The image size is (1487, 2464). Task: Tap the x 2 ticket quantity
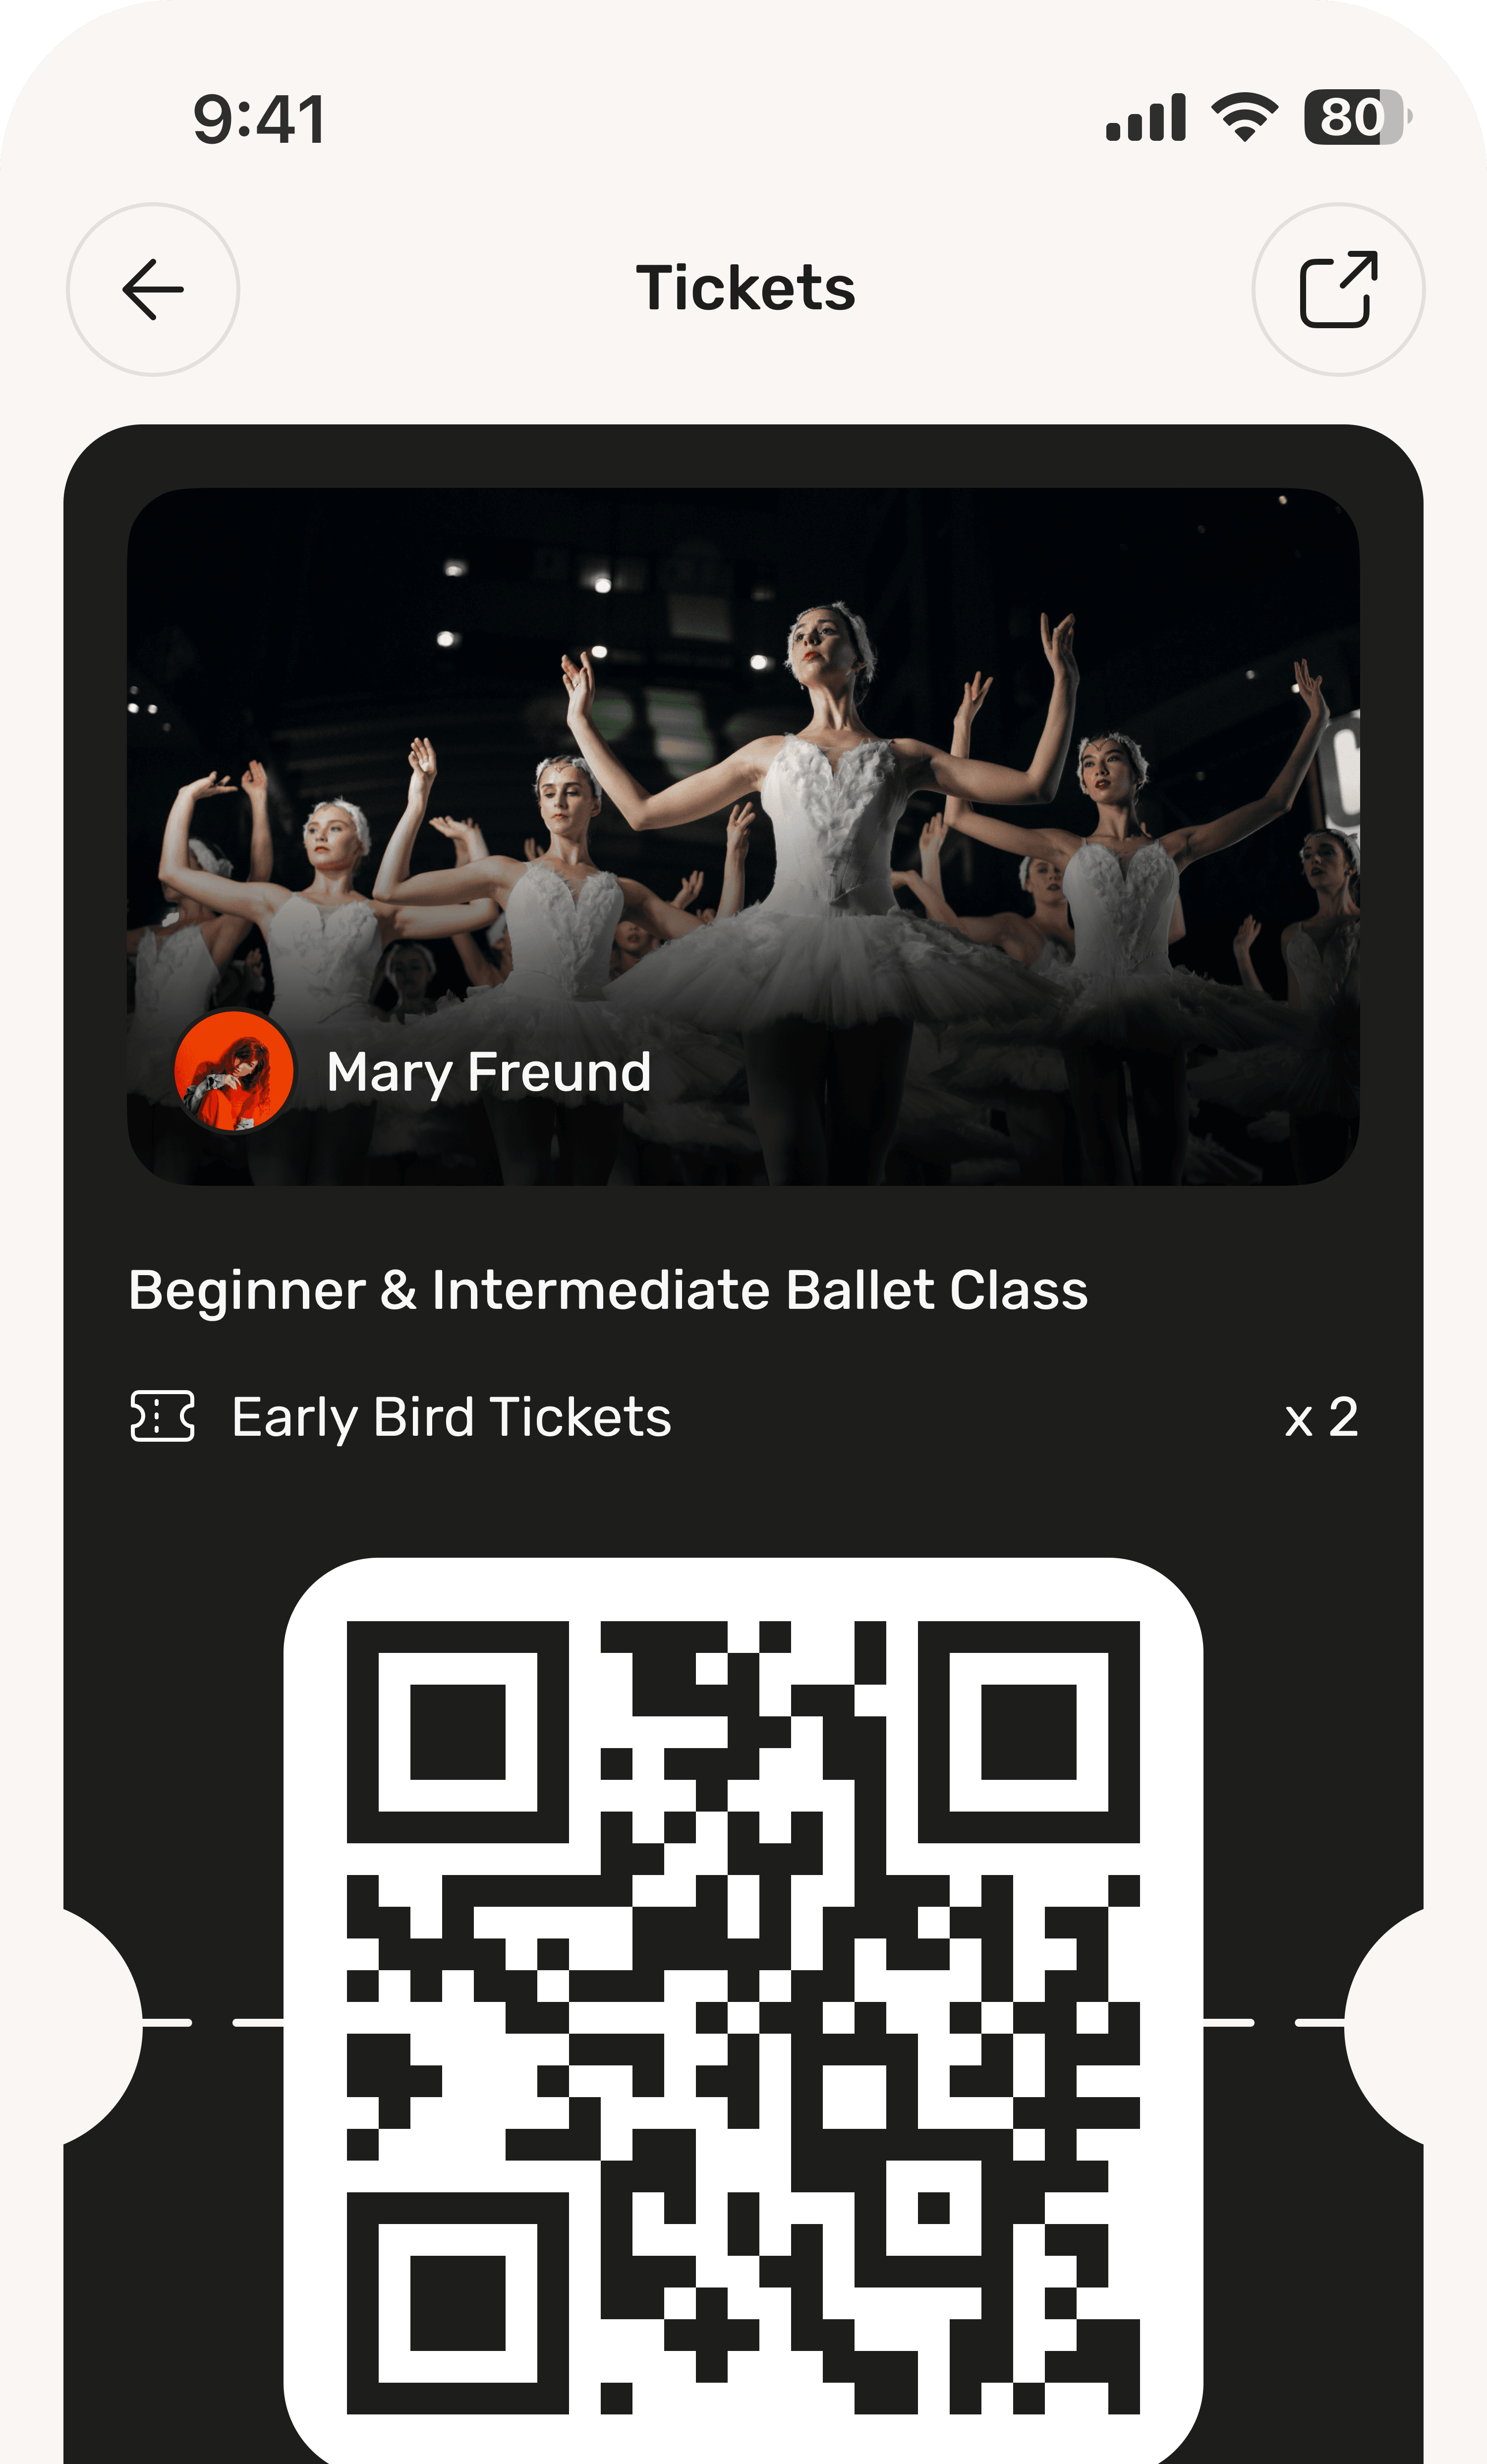coord(1321,1417)
